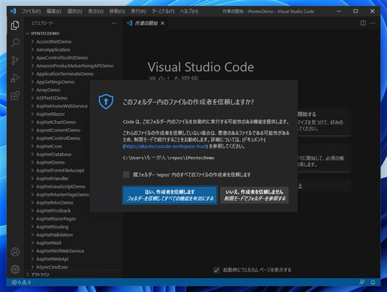The image size is (387, 292).
Task: Click the feedback icon in status bar
Action: pyautogui.click(x=362, y=282)
